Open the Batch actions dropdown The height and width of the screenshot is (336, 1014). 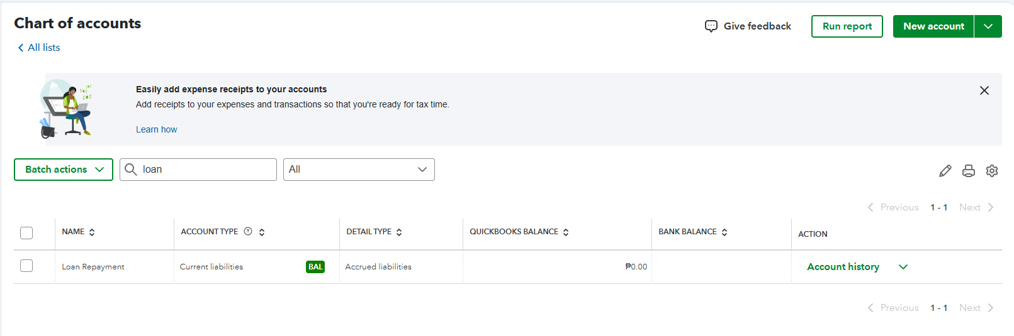pos(64,170)
